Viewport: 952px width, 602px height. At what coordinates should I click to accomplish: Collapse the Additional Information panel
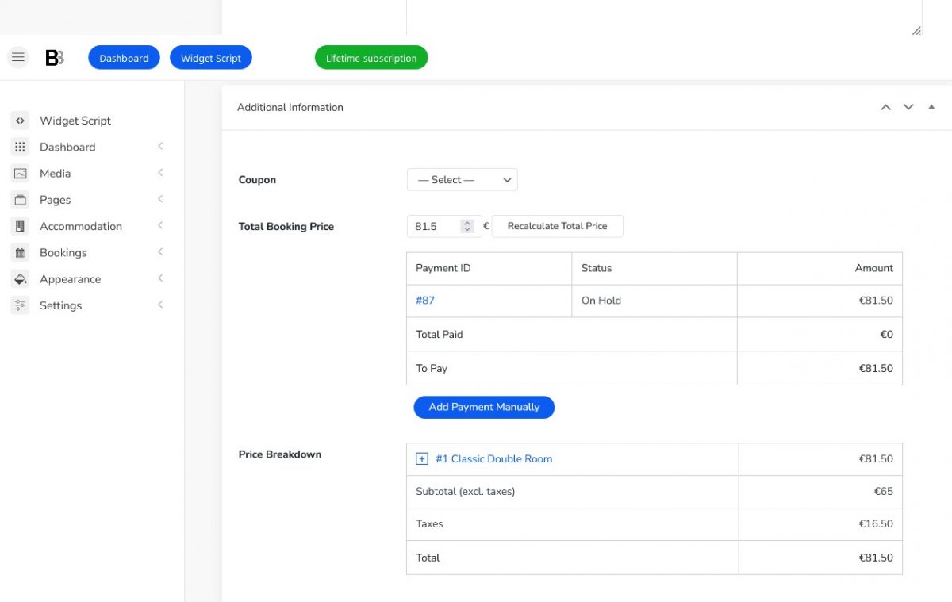click(931, 107)
